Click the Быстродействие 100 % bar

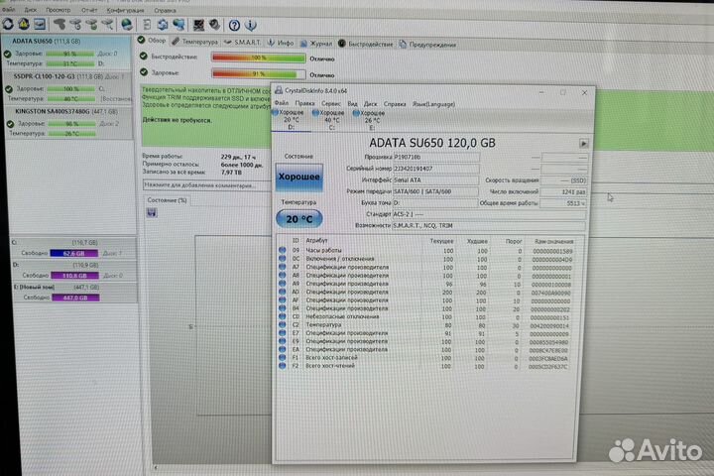tap(258, 58)
